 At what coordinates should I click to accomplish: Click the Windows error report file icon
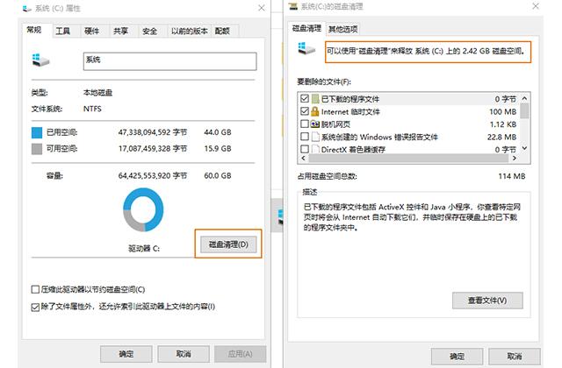tap(315, 137)
